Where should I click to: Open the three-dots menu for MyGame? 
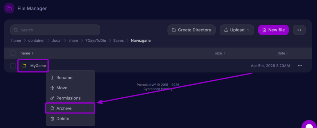(300, 66)
